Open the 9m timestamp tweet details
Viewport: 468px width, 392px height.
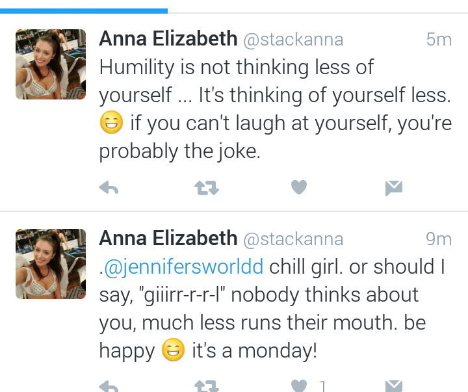tap(439, 239)
